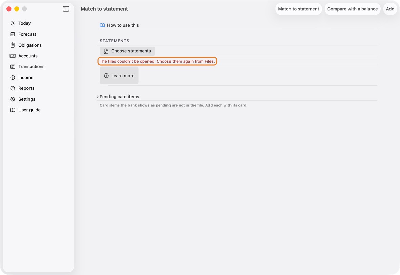Click the User guide book icon

(x=13, y=110)
